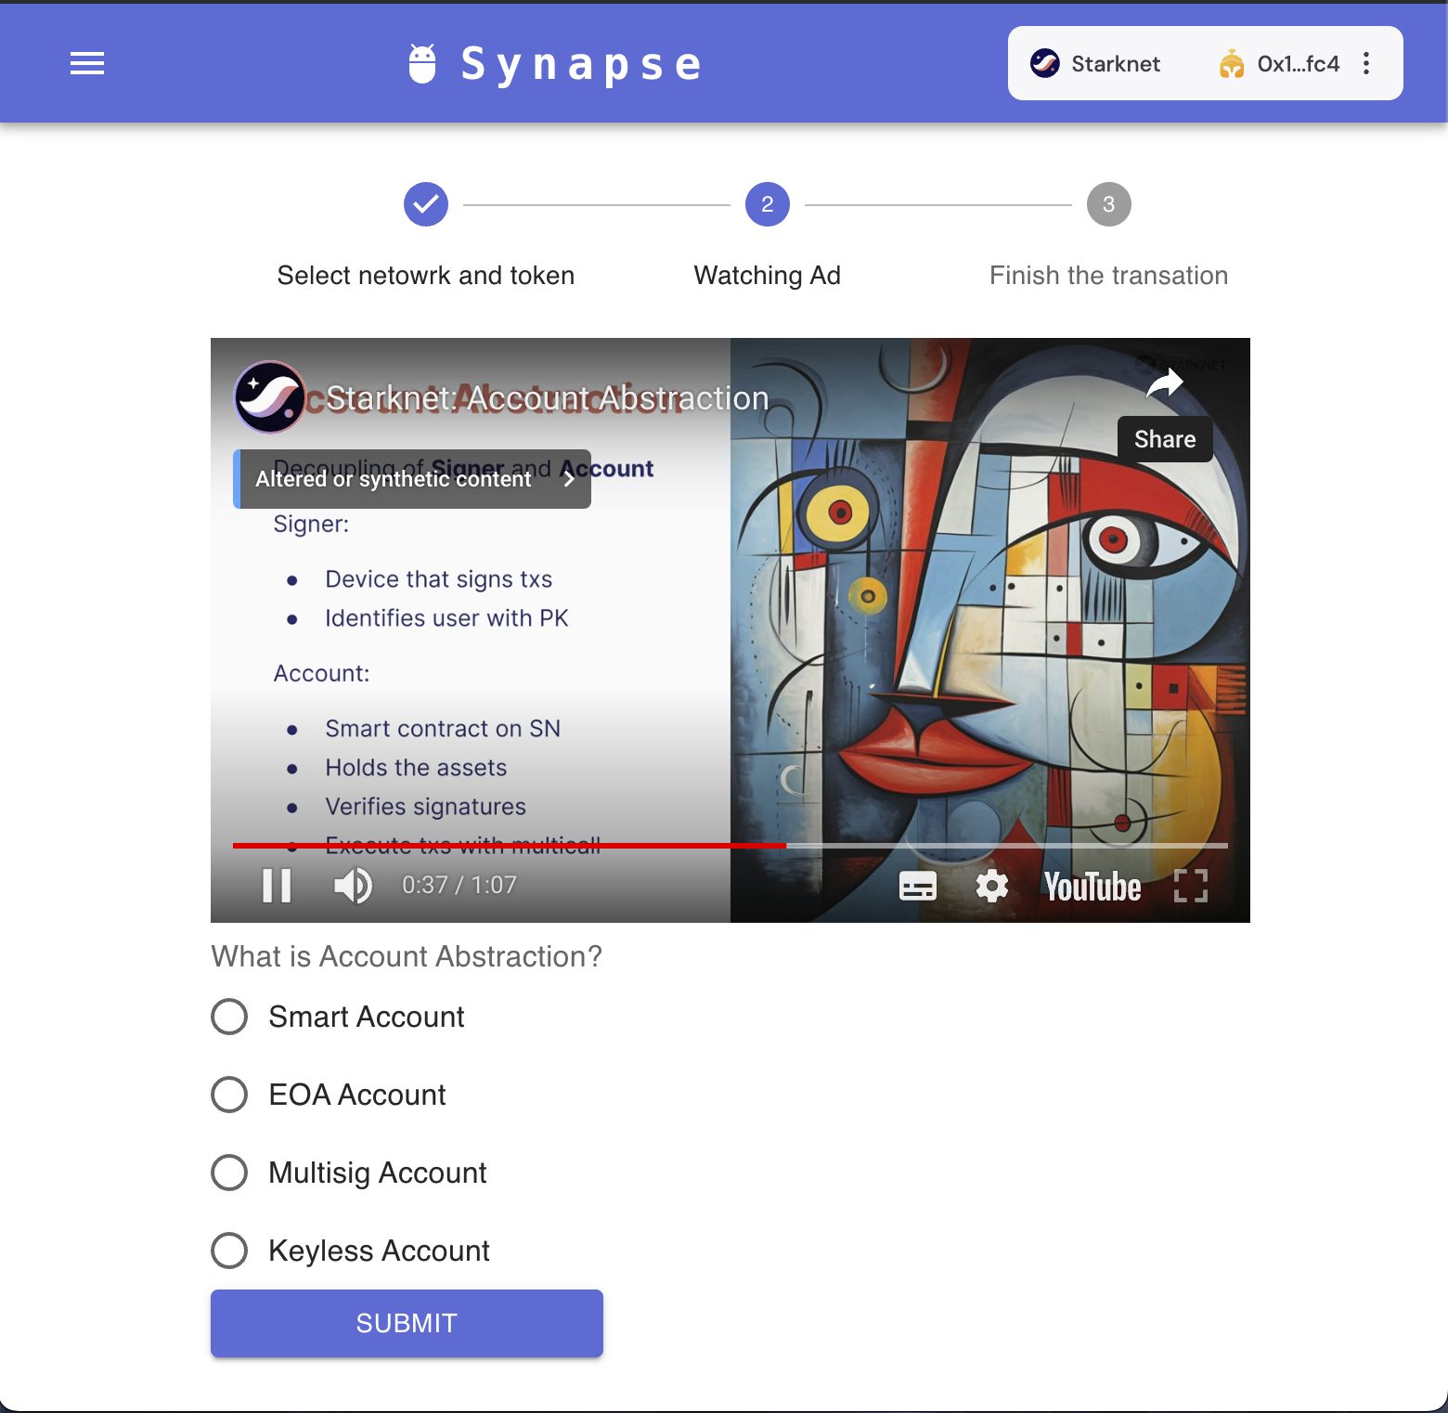
Task: Click the Starknet channel avatar in video
Action: (x=270, y=397)
